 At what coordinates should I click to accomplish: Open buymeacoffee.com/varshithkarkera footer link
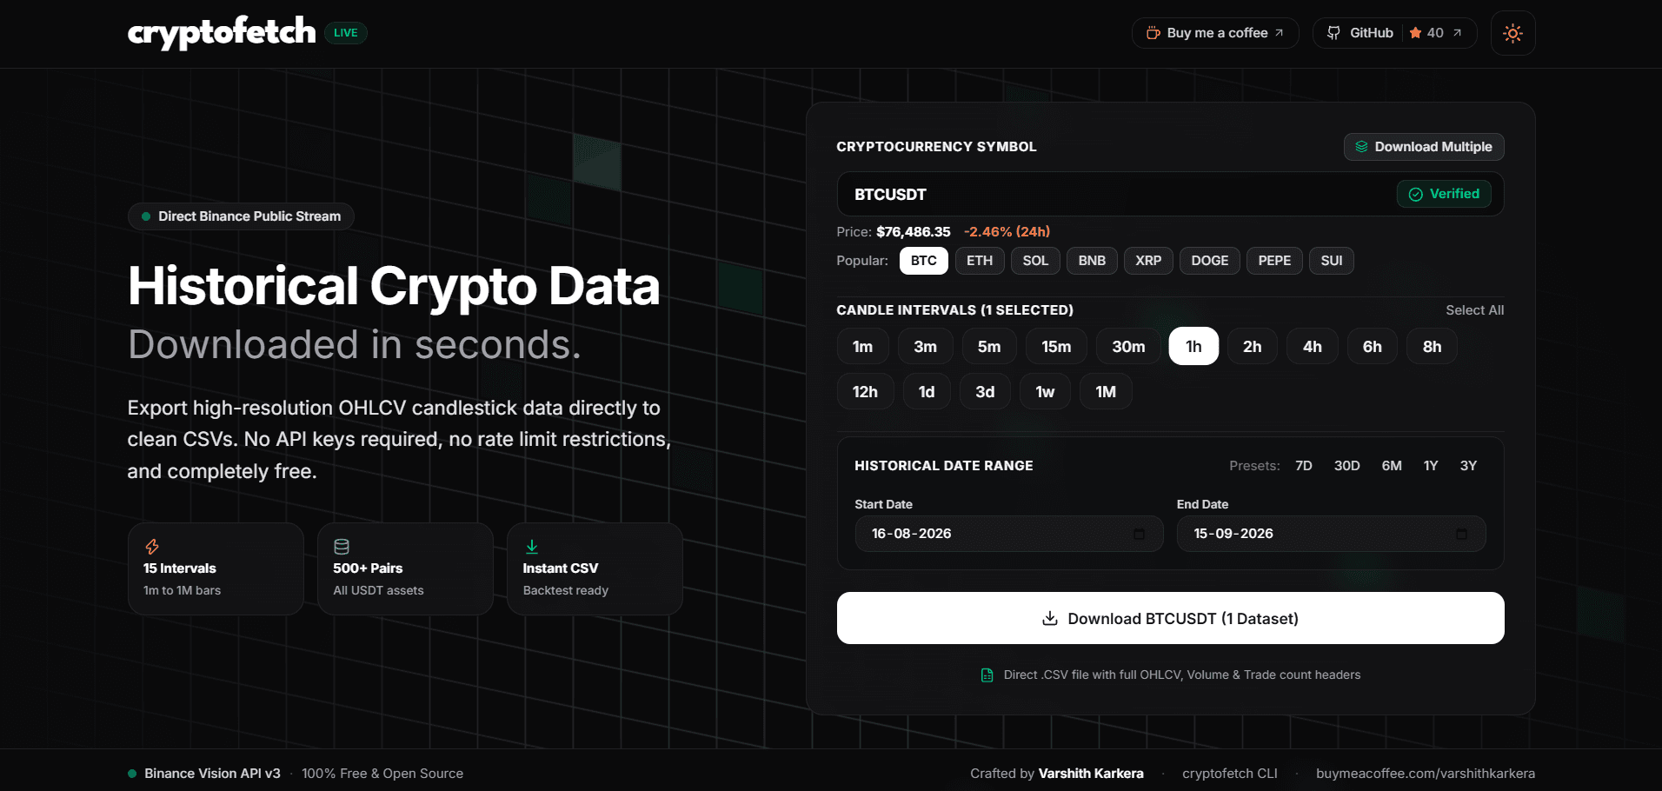coord(1425,774)
